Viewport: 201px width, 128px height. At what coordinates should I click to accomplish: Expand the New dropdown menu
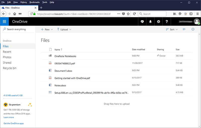pyautogui.click(x=47, y=29)
